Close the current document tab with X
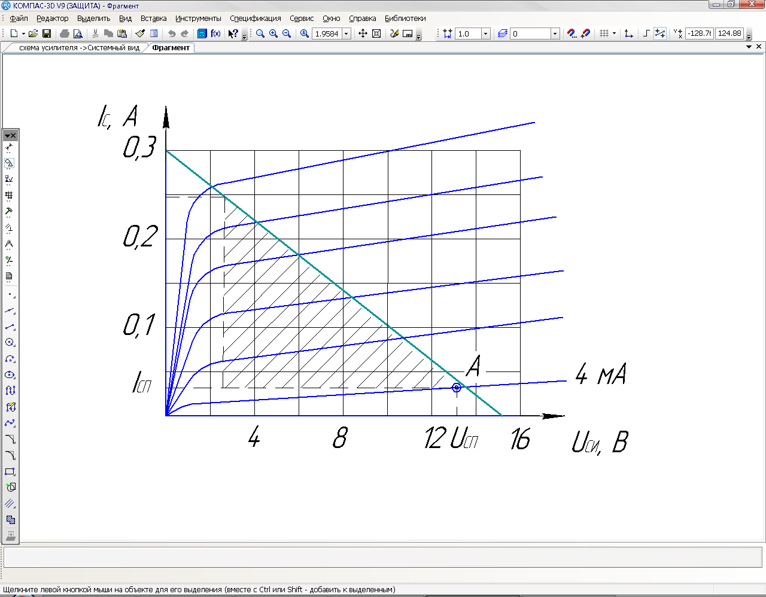766x597 pixels. coord(759,47)
